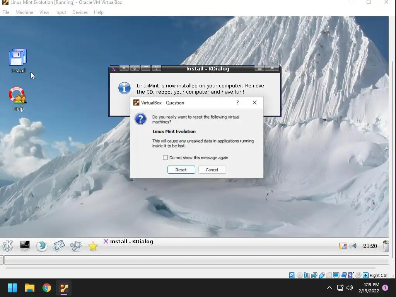Image resolution: width=396 pixels, height=297 pixels.
Task: Click the question mark help button in Question dialog
Action: point(237,102)
